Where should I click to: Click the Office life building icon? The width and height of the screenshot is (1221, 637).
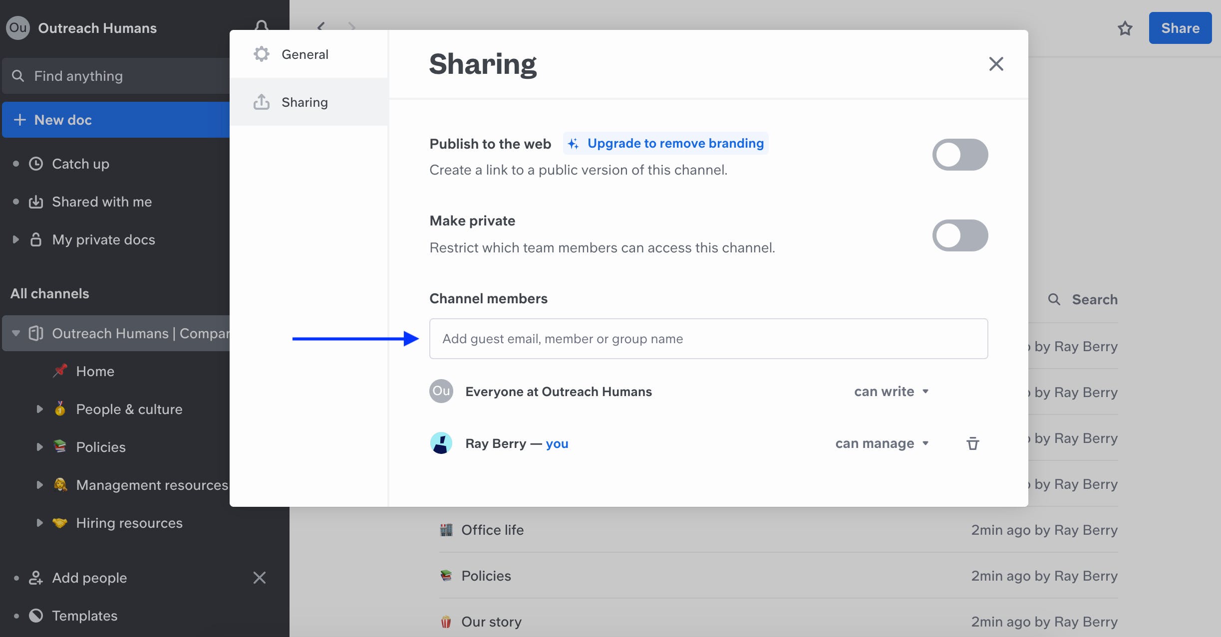[446, 530]
